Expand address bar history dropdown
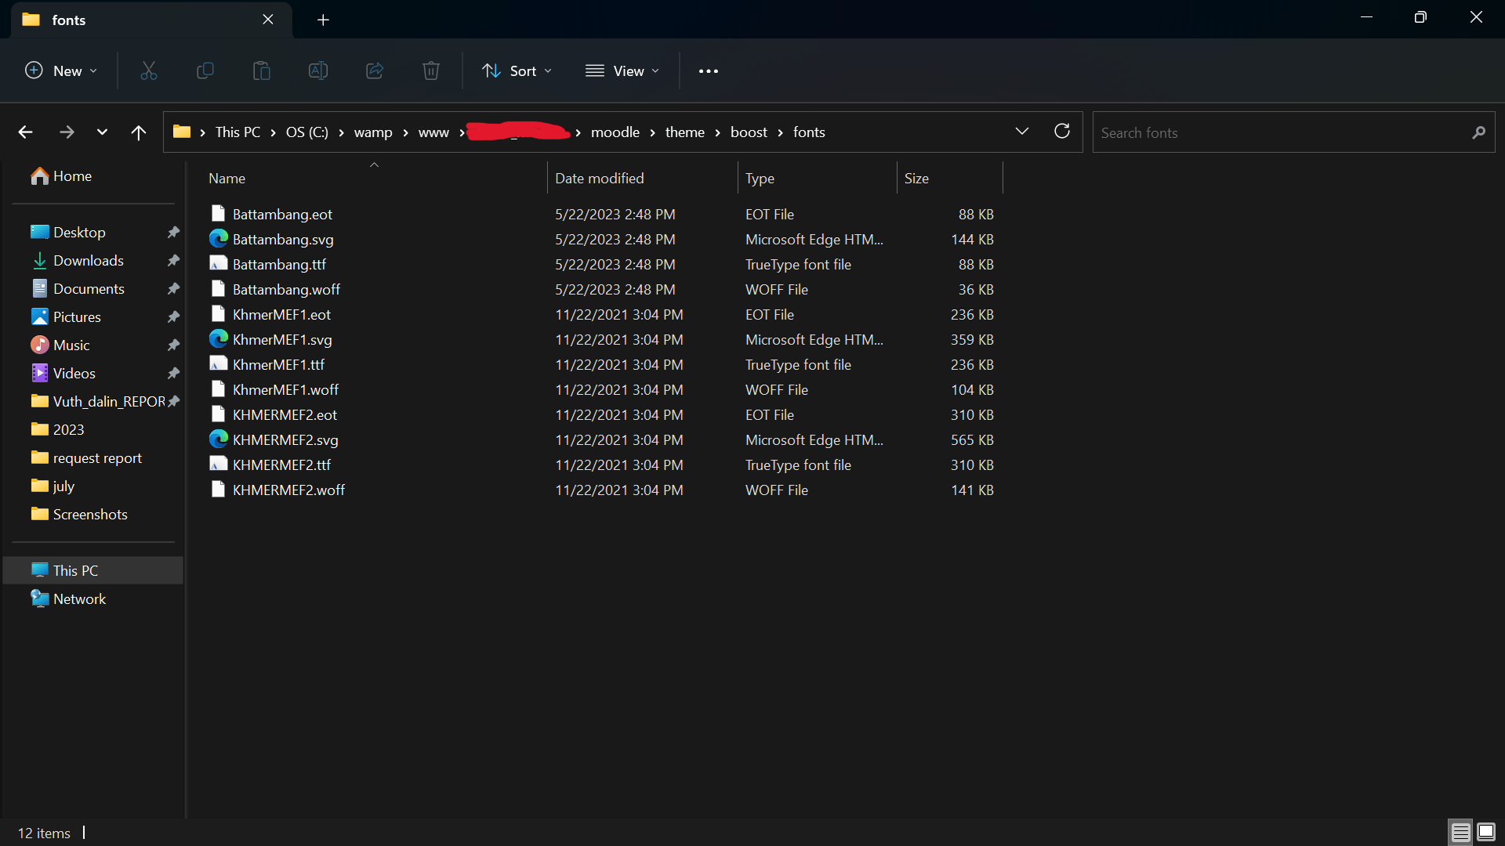1505x846 pixels. [x=1021, y=132]
